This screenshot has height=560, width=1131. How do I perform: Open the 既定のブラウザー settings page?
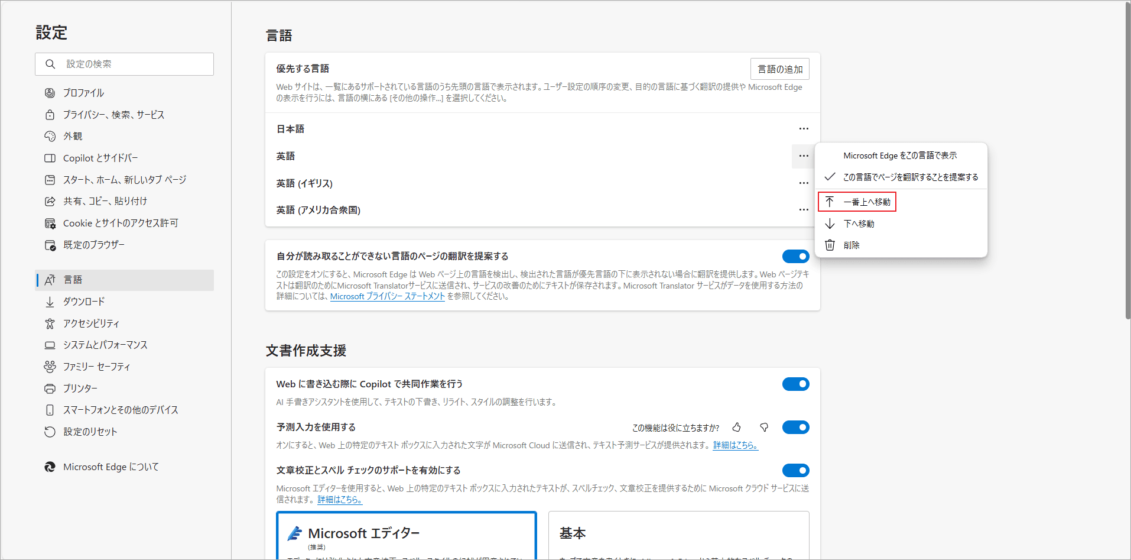[x=125, y=245]
